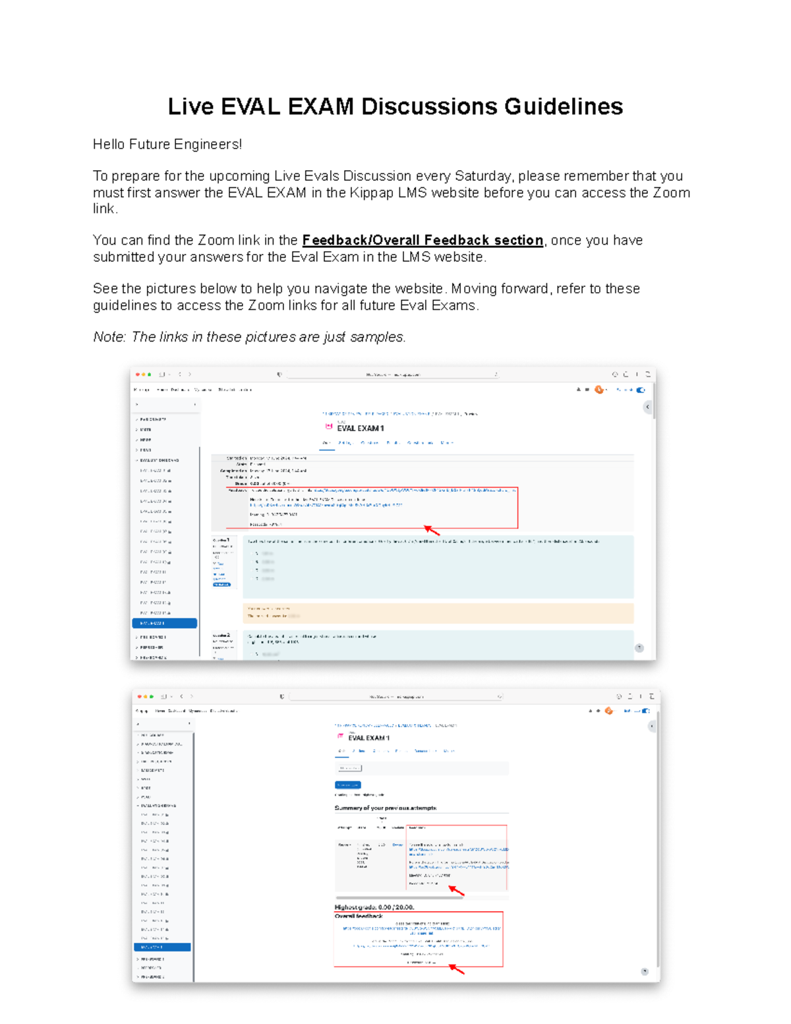Screen dimensions: 791x1024
Task: Open the Review link in the attempts table
Action: click(397, 845)
